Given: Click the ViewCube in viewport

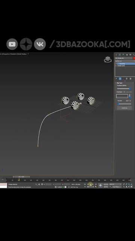Looking at the screenshot, I should 108,59.
